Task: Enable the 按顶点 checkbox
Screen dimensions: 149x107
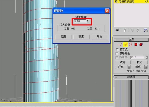Action: 117,49
